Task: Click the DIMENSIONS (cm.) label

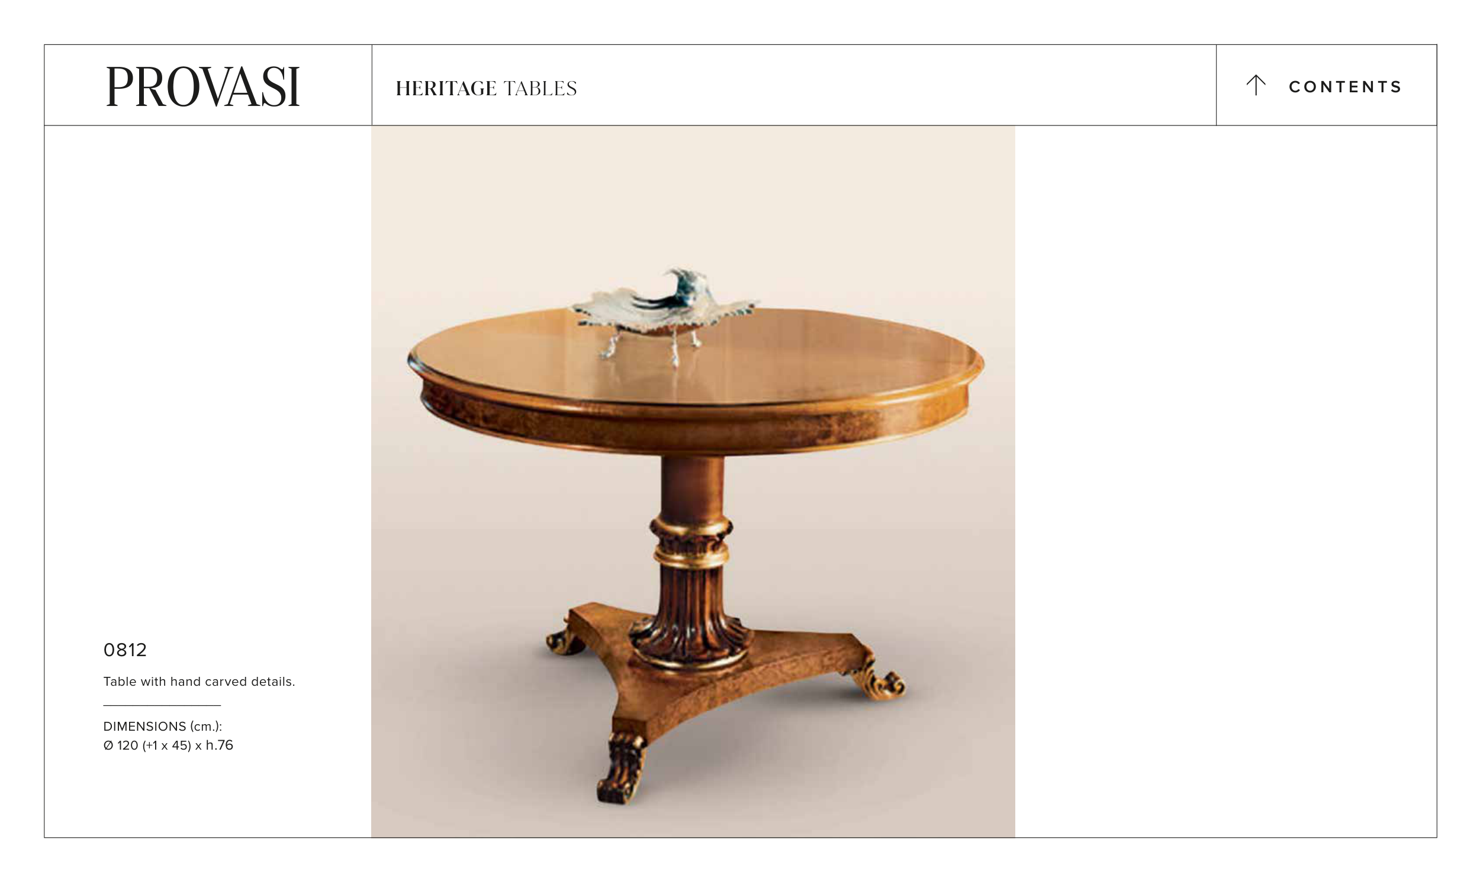Action: pos(163,726)
